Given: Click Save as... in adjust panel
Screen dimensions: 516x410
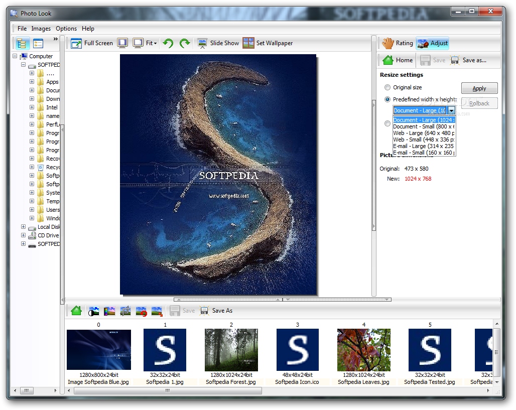Looking at the screenshot, I should tap(469, 60).
